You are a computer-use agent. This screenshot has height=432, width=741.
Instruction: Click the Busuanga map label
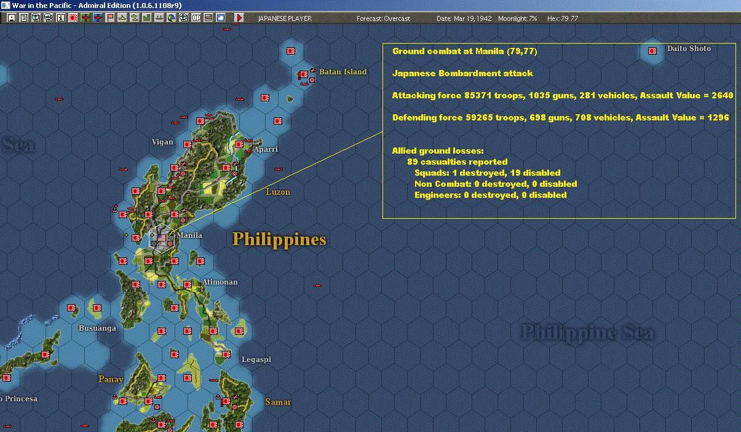[x=97, y=328]
